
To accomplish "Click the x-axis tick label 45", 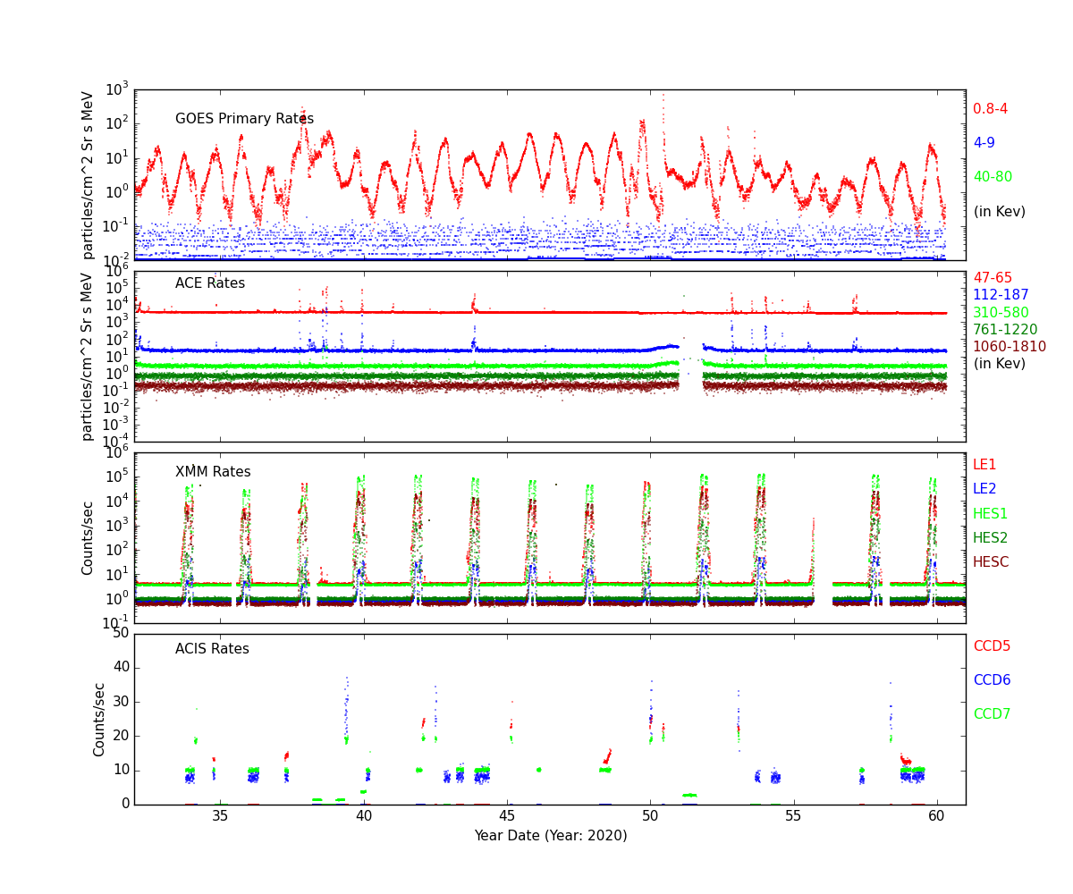I will coord(507,818).
